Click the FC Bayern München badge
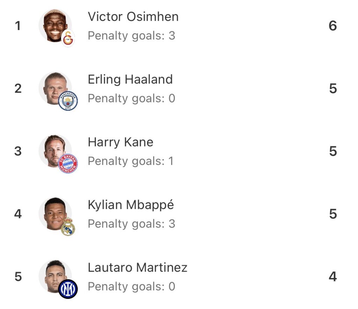358x309 pixels. (x=68, y=164)
